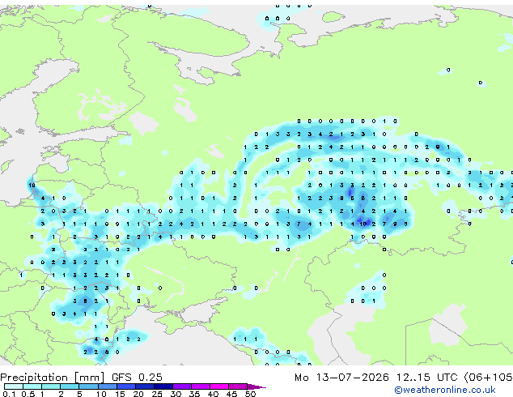Select the 35–40 mm legend color swatch
Viewport: 513px width, 397px height.
coord(200,386)
